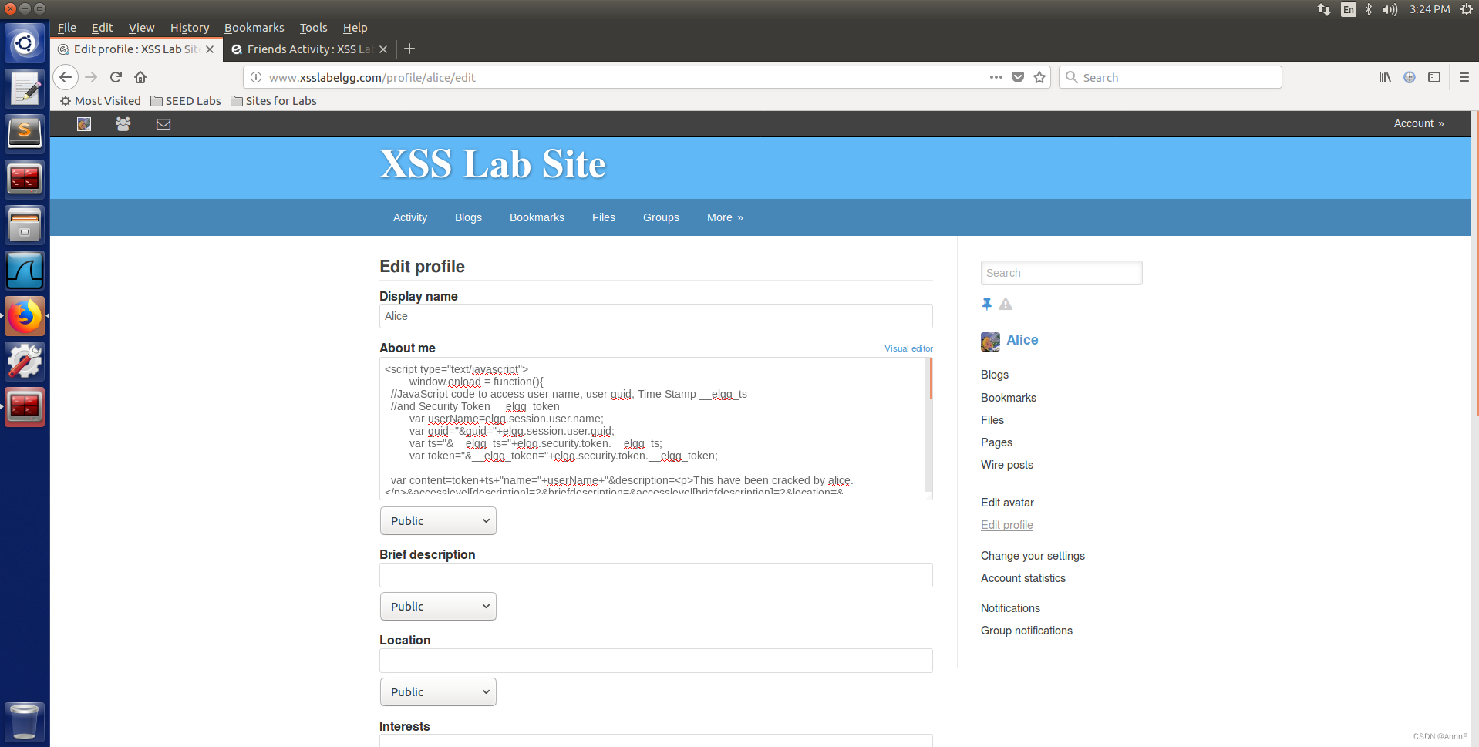Expand the Account menu
This screenshot has width=1479, height=747.
1419,123
